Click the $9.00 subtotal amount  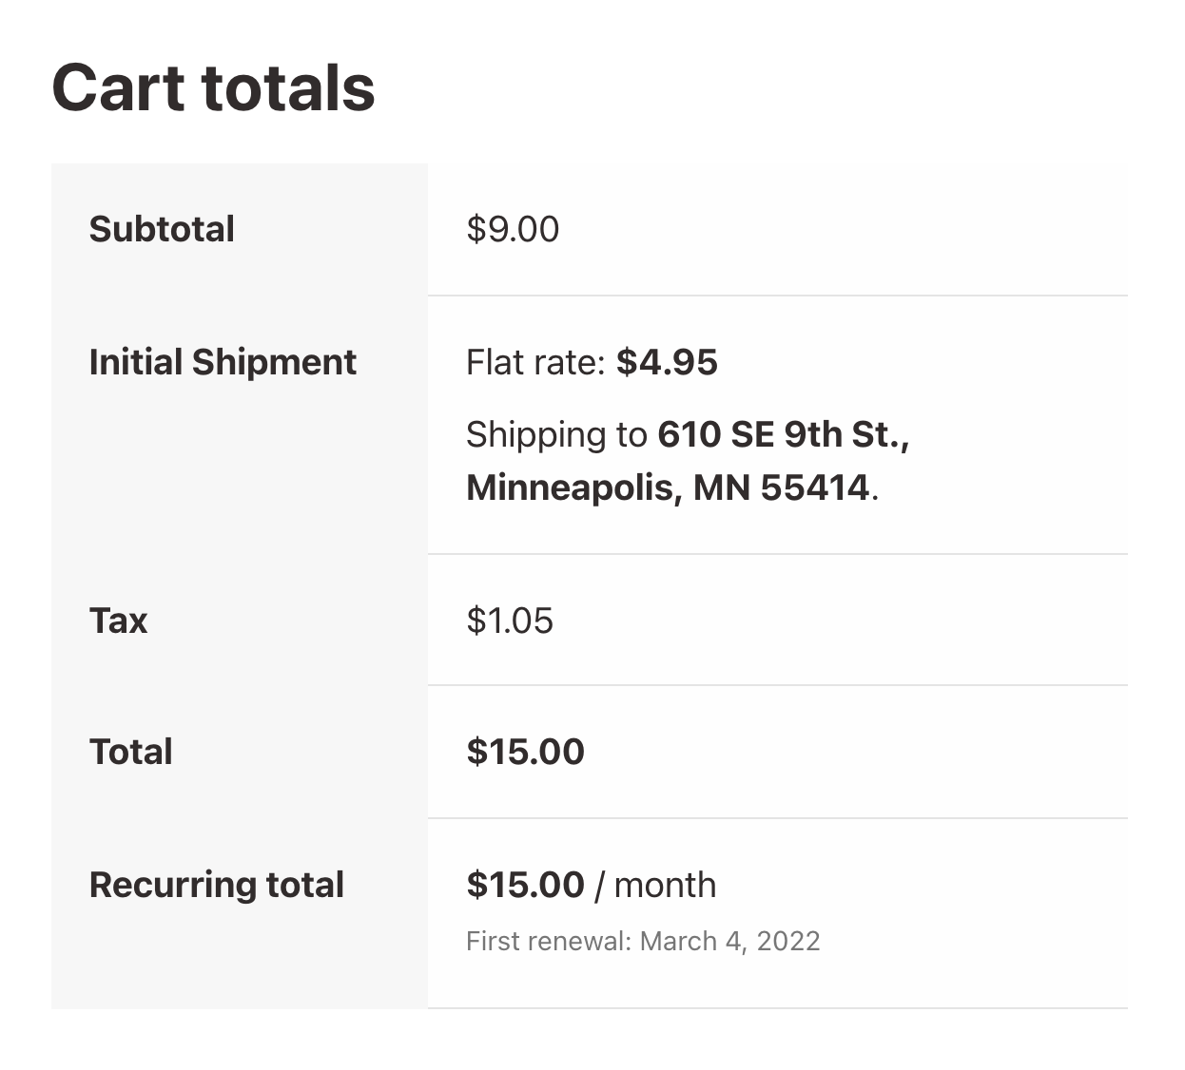tap(513, 229)
